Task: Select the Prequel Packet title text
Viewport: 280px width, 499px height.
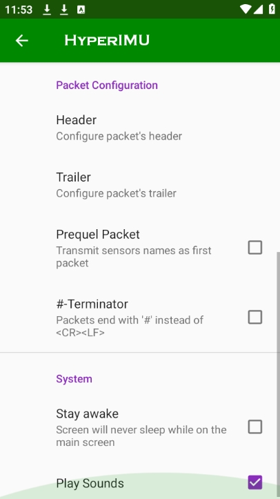Action: pyautogui.click(x=98, y=234)
